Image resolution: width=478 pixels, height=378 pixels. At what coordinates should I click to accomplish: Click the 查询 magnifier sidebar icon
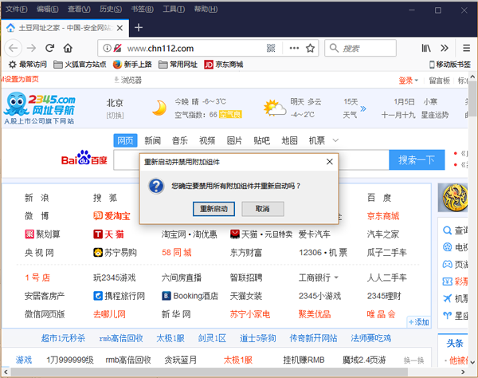[x=447, y=230]
